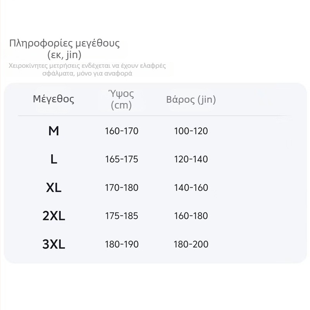Click the 100-120 weight value

point(191,131)
